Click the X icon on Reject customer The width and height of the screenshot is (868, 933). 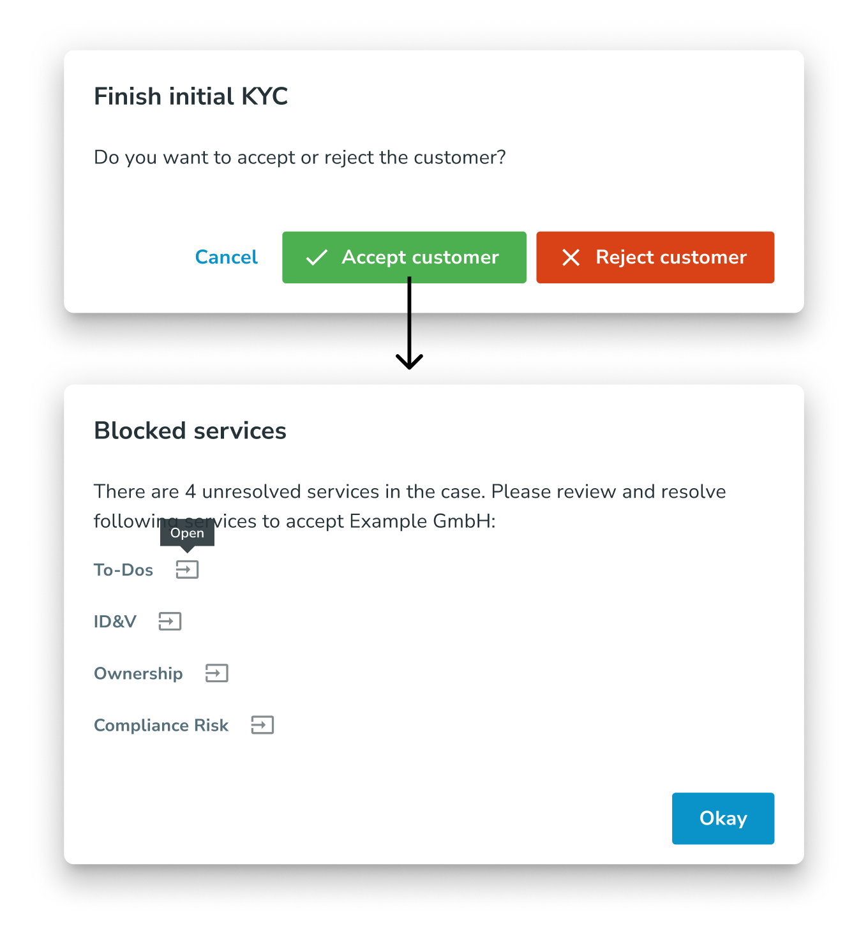tap(571, 257)
